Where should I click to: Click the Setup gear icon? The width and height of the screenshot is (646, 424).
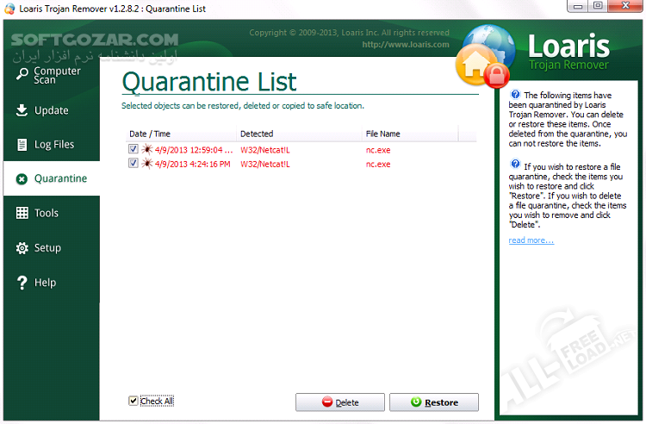pos(22,248)
